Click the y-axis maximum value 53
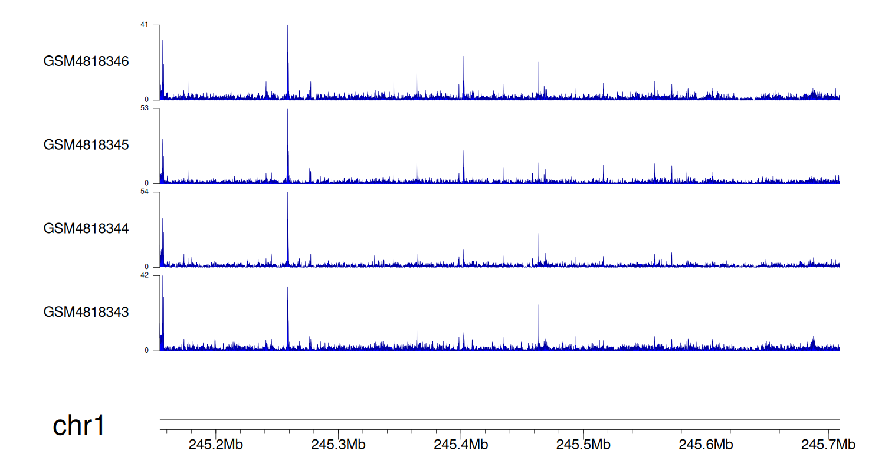 (145, 109)
